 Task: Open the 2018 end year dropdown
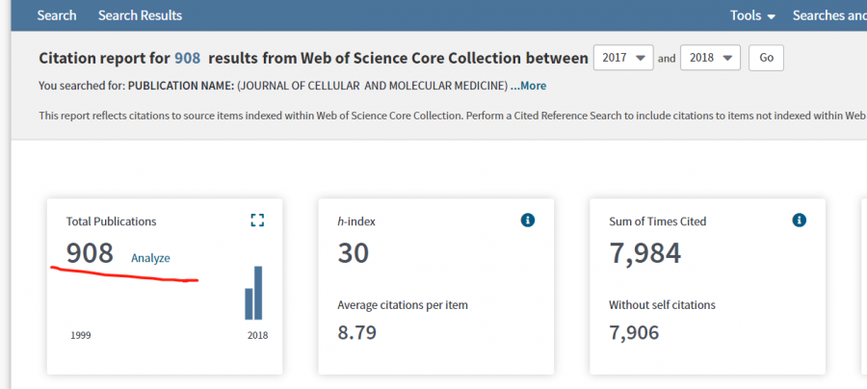click(x=710, y=58)
